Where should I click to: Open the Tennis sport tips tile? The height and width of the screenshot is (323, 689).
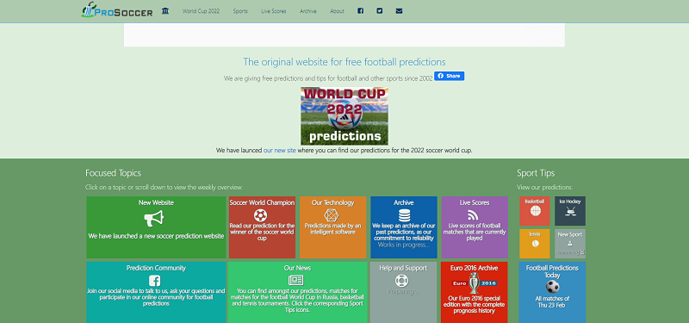tap(534, 244)
